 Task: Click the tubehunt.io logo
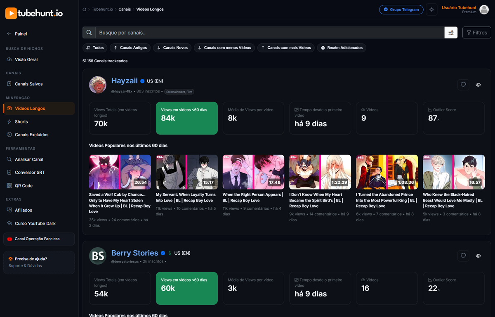click(x=34, y=13)
